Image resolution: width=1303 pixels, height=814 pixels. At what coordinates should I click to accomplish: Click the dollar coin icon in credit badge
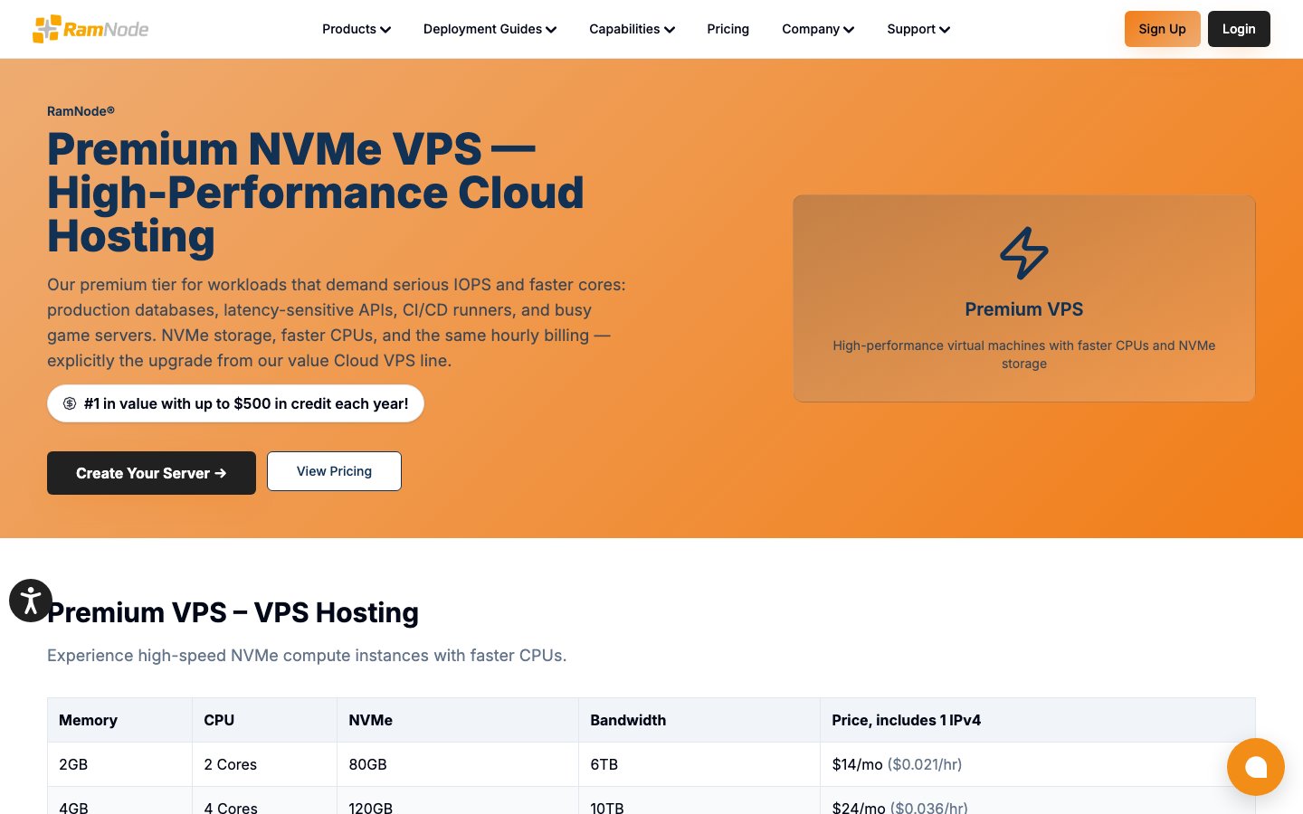pos(70,403)
